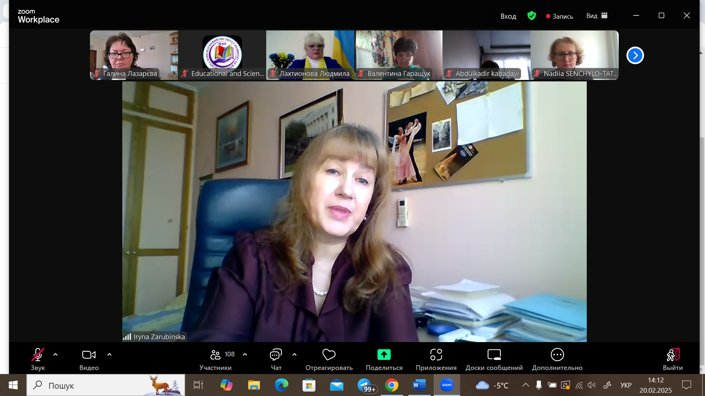
Task: Open the Вид view layout menu
Action: 597,16
